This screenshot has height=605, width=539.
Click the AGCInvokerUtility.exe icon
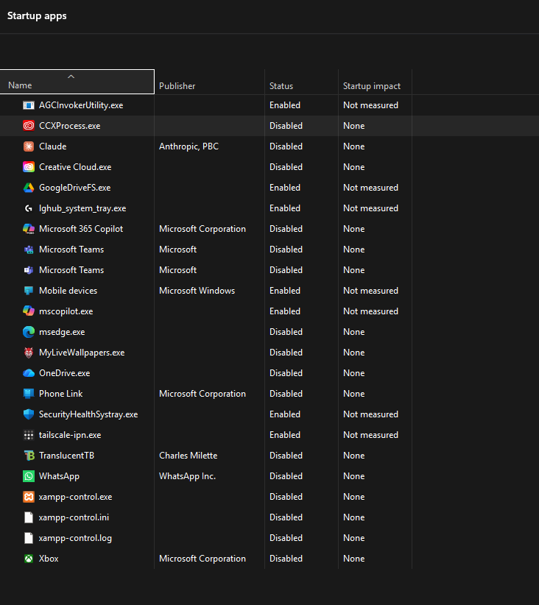pyautogui.click(x=29, y=105)
